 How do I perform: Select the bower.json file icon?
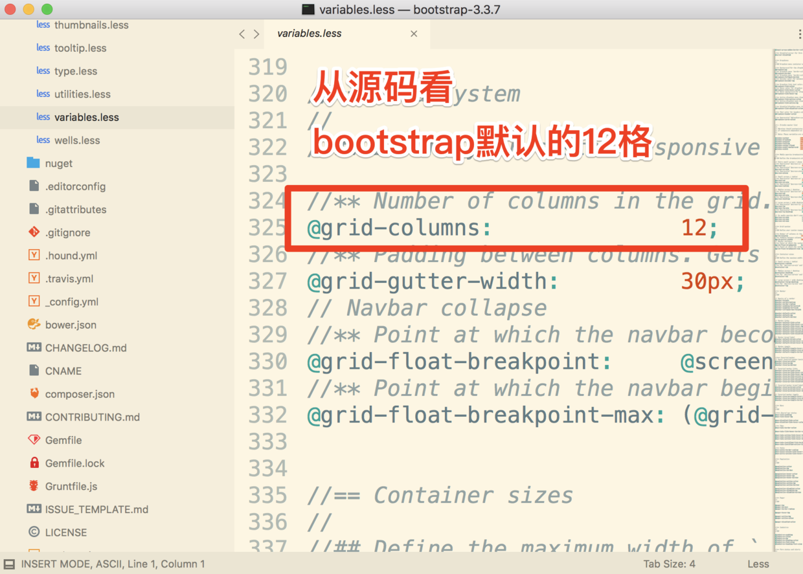click(x=33, y=324)
